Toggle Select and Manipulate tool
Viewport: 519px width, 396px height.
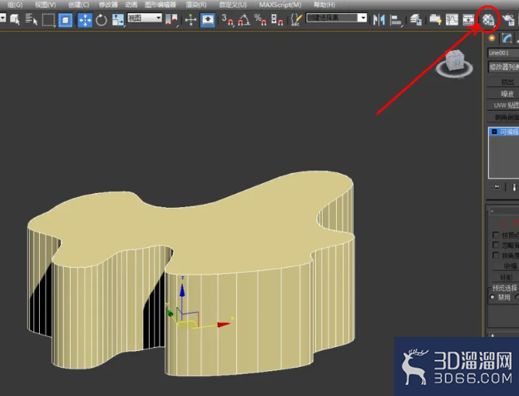pos(190,20)
